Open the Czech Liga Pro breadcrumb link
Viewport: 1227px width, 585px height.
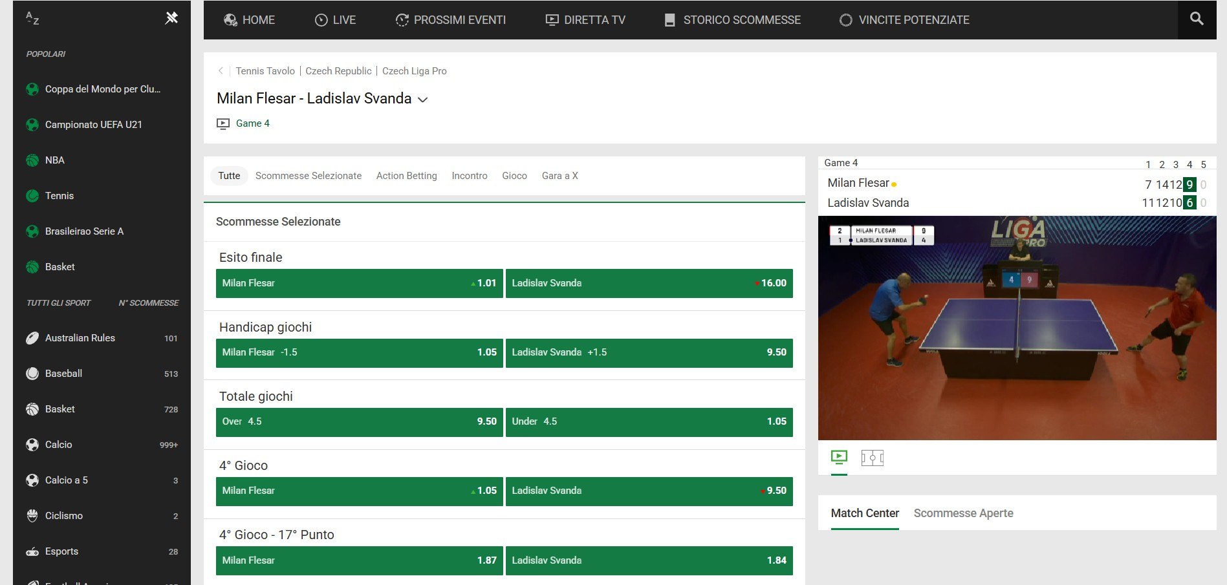[415, 70]
